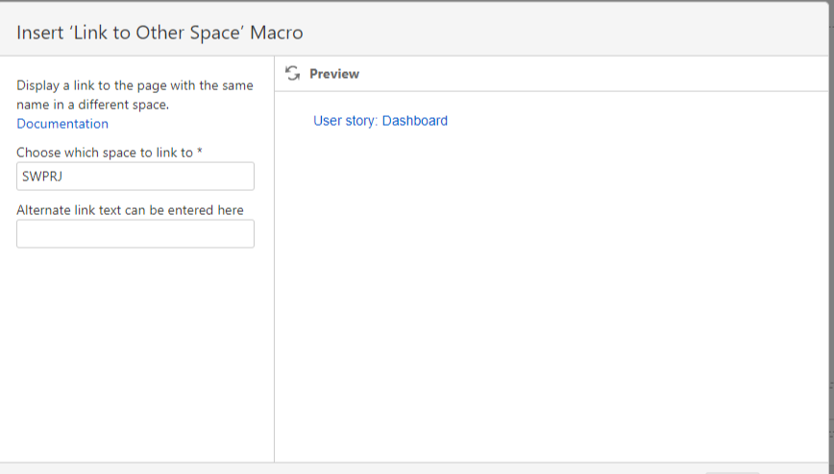Click the 'Alternate link text can be entered here' label
The width and height of the screenshot is (834, 474).
[x=130, y=210]
